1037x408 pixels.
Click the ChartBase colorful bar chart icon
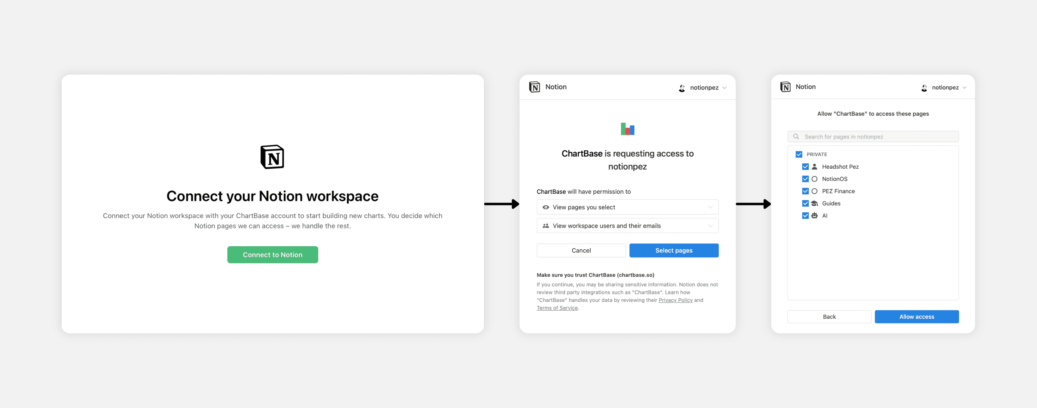click(x=626, y=129)
